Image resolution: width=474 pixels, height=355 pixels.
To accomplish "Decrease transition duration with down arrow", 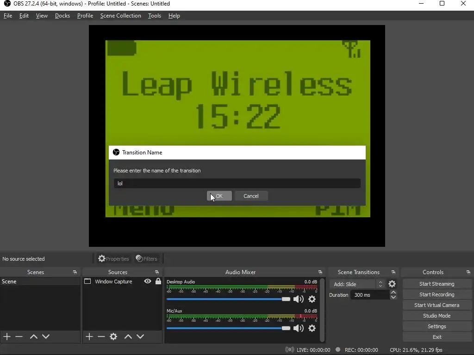I will click(x=393, y=297).
